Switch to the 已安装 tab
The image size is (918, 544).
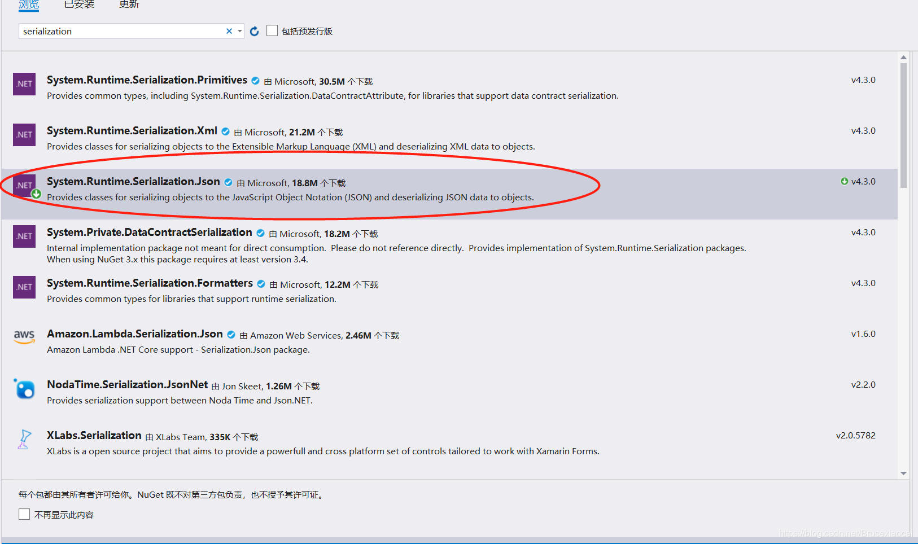(x=79, y=5)
